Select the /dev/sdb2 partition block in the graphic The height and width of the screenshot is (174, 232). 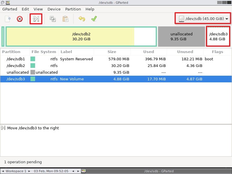click(81, 36)
